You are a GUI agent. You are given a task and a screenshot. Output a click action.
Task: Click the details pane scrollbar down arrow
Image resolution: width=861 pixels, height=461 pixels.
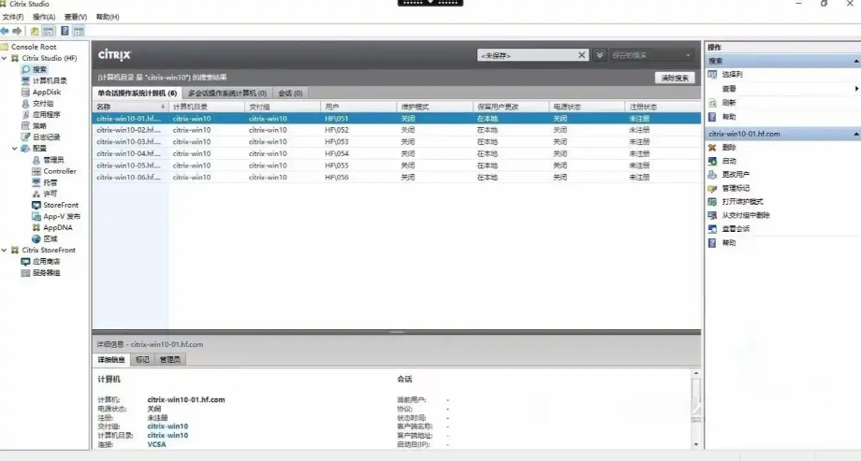click(x=695, y=444)
